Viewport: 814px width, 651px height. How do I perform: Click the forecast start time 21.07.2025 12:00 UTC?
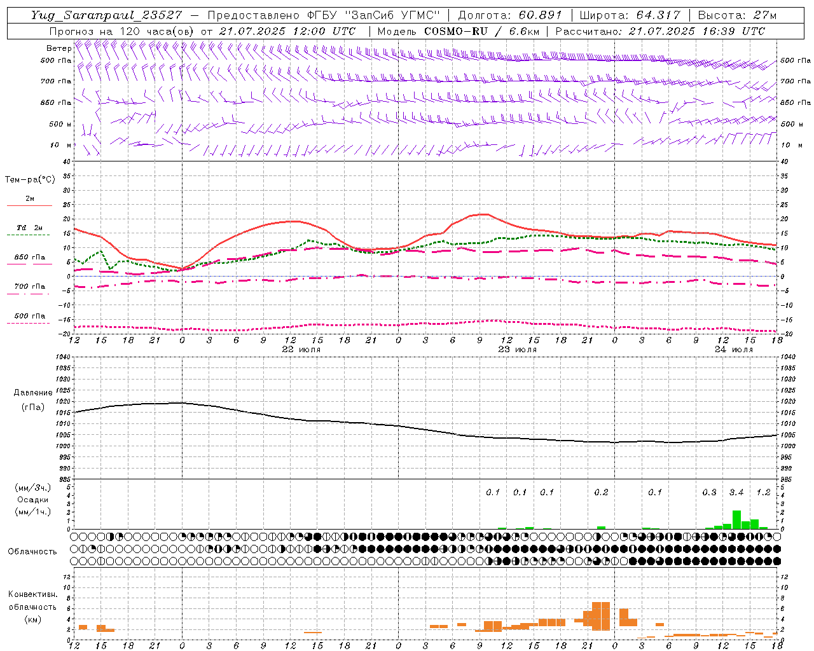click(x=287, y=31)
